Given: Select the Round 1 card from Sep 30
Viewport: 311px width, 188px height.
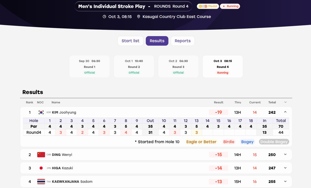Looking at the screenshot, I should [x=89, y=67].
